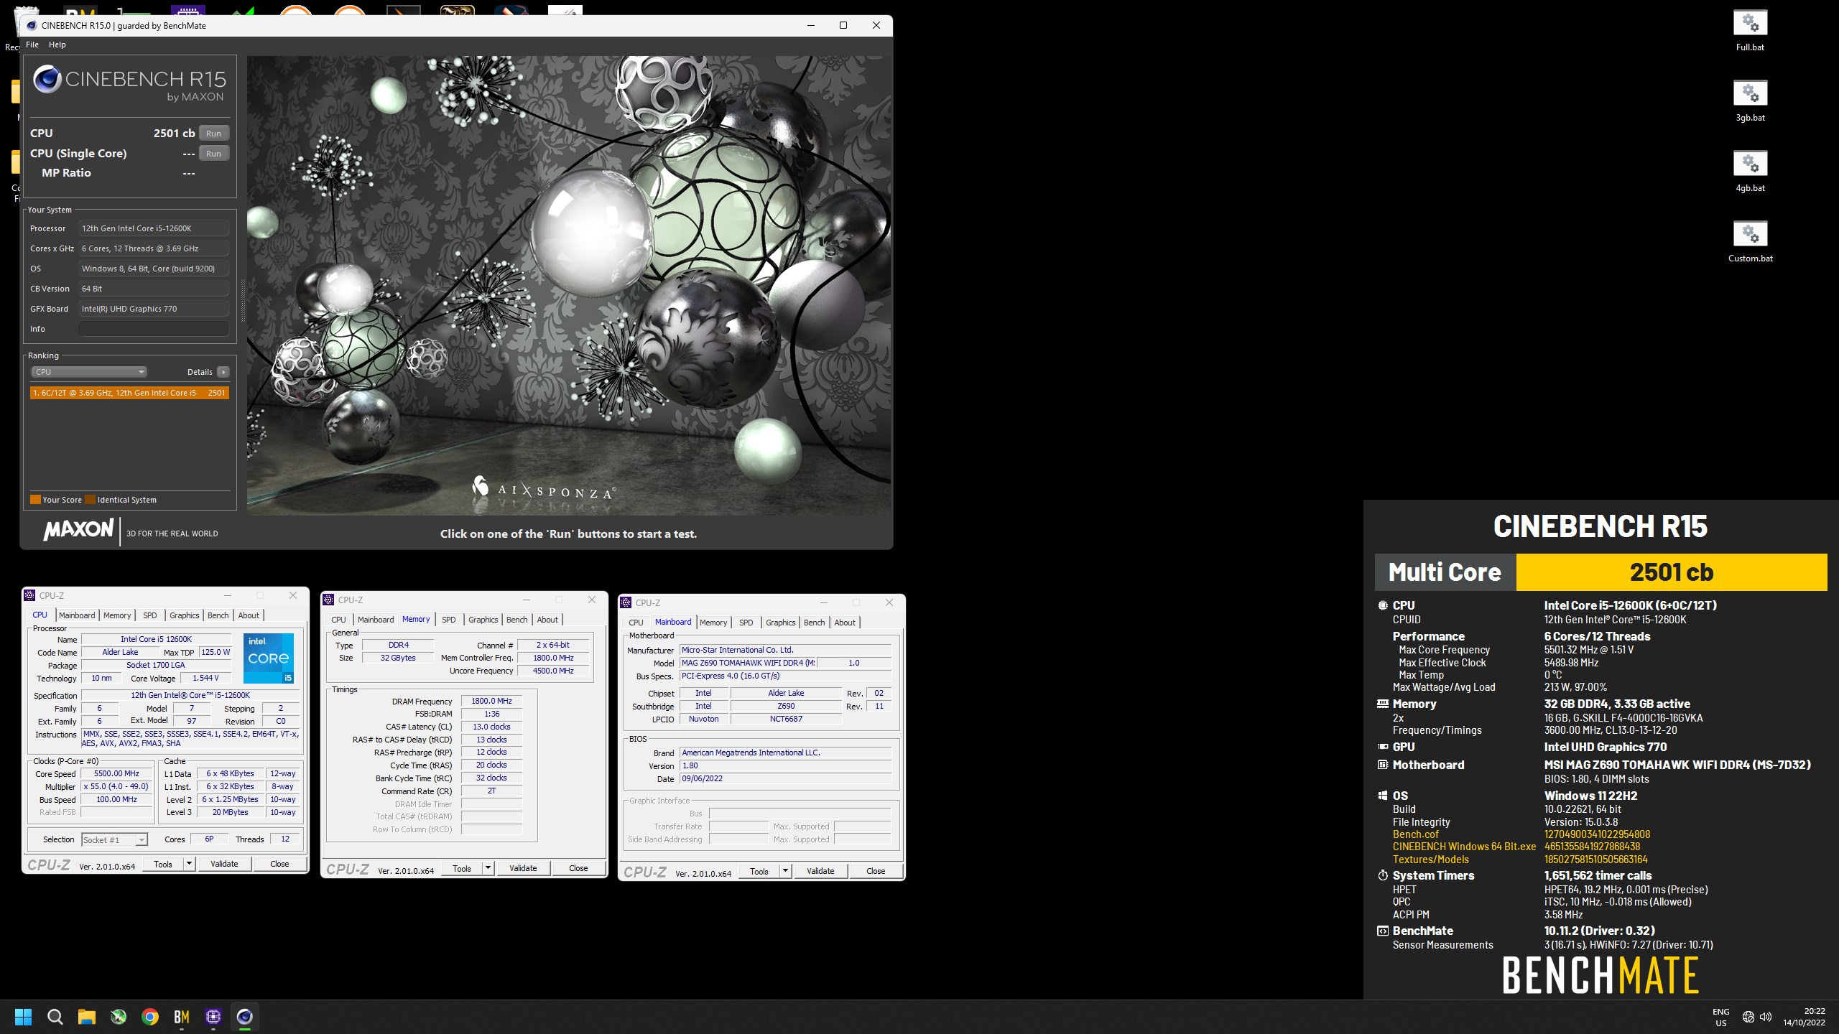Viewport: 1839px width, 1034px height.
Task: Open File Explorer from the taskbar
Action: pos(87,1017)
